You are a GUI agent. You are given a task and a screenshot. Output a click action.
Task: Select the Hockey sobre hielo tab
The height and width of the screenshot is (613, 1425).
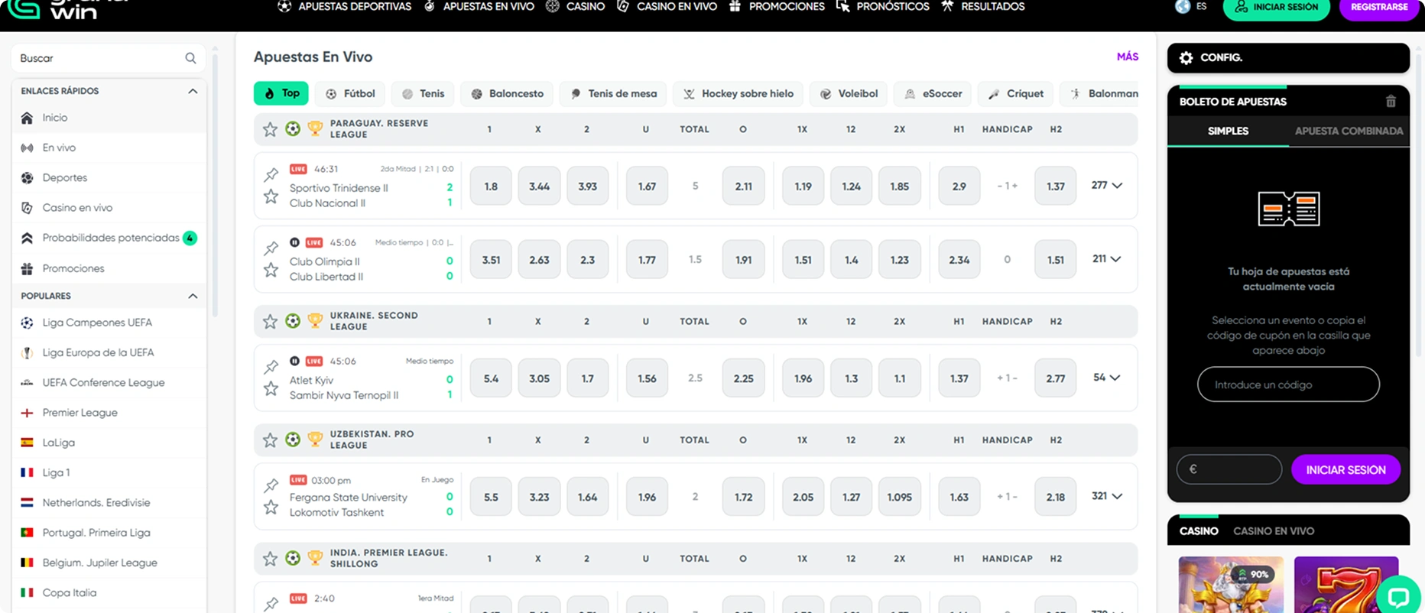(x=738, y=93)
